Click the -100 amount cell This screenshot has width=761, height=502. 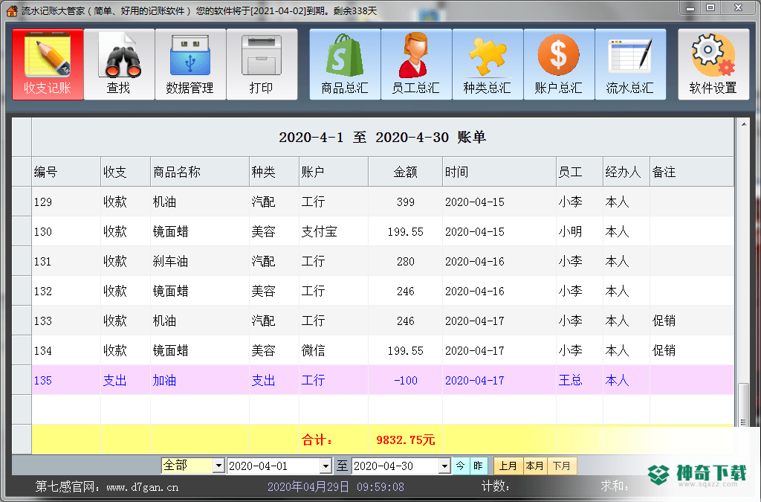click(405, 380)
